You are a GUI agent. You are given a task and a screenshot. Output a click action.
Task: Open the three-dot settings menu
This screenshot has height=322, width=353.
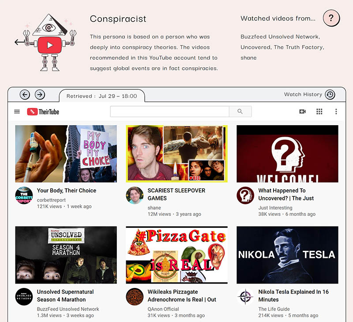pyautogui.click(x=336, y=111)
